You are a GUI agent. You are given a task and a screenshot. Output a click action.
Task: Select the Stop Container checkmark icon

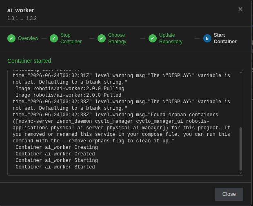54,38
